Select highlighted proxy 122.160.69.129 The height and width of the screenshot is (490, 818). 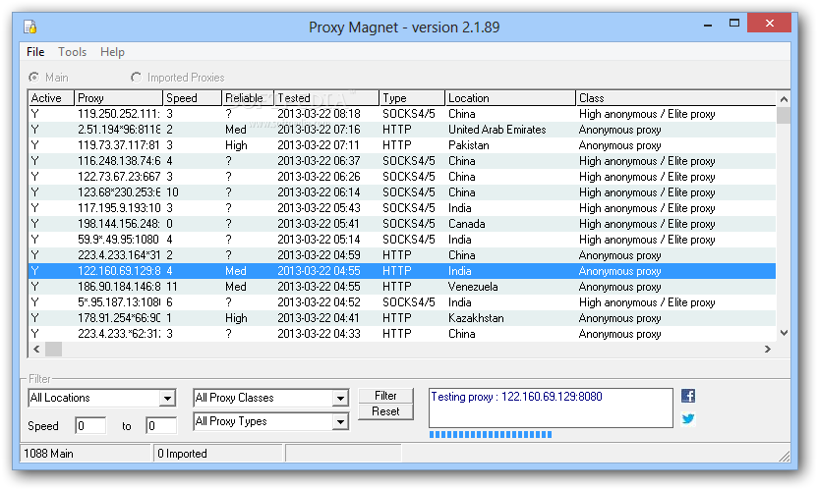[402, 271]
